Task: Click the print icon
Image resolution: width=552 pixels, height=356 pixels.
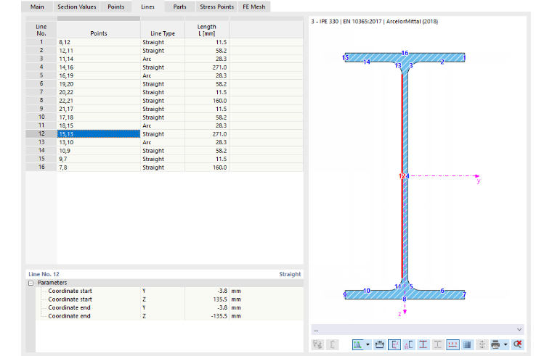Action: pyautogui.click(x=495, y=344)
